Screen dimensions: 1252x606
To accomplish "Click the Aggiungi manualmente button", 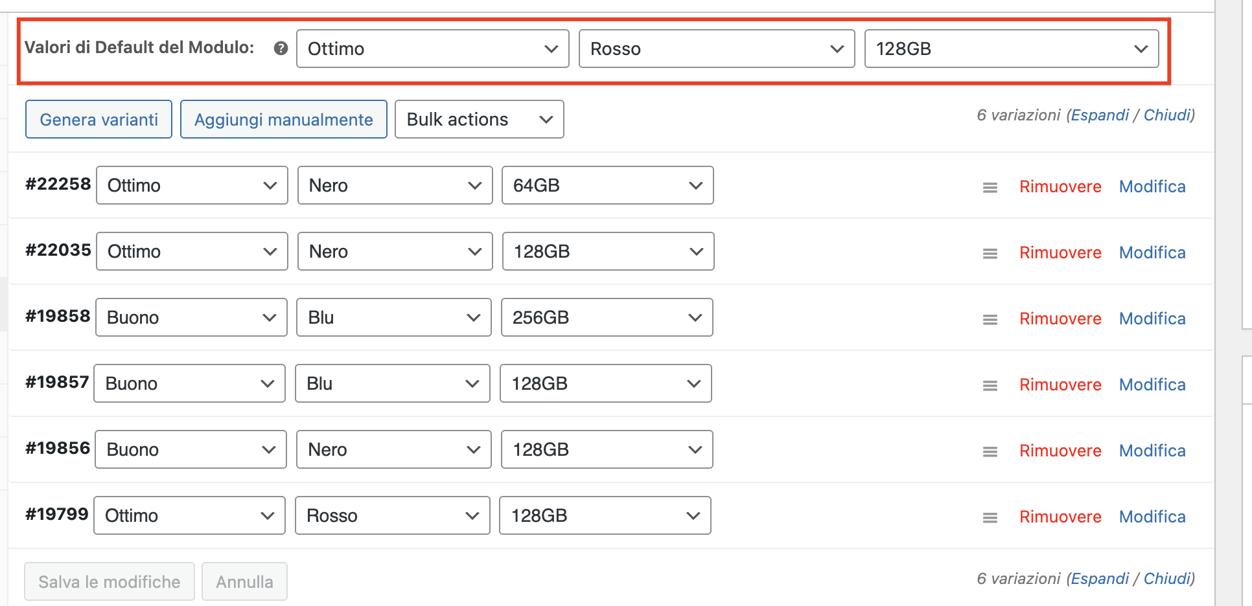I will 284,119.
